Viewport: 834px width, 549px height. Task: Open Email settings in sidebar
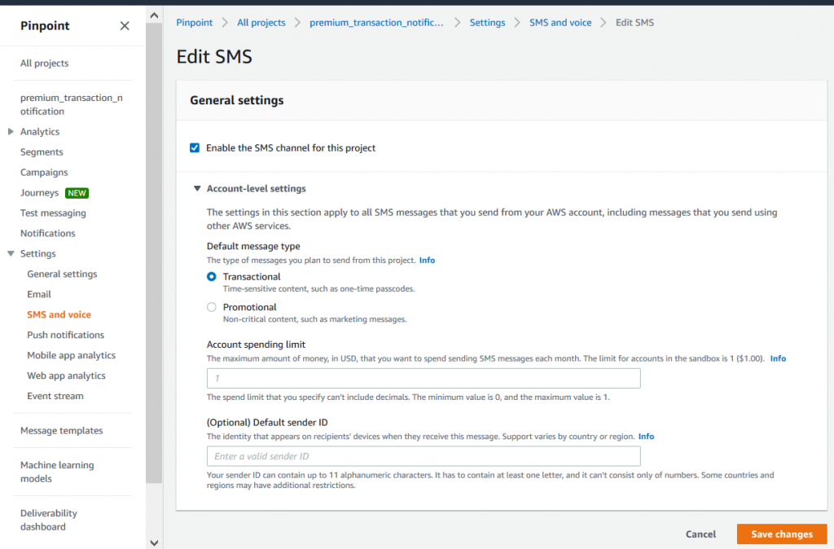[x=39, y=294]
